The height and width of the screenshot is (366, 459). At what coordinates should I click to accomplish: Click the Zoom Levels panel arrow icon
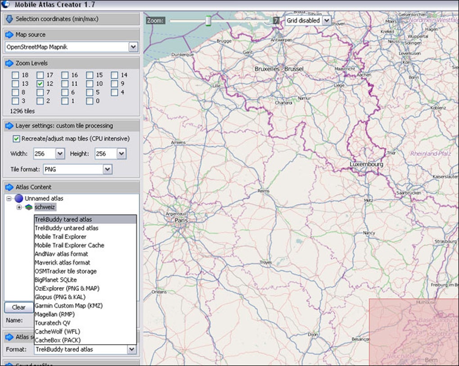9,63
